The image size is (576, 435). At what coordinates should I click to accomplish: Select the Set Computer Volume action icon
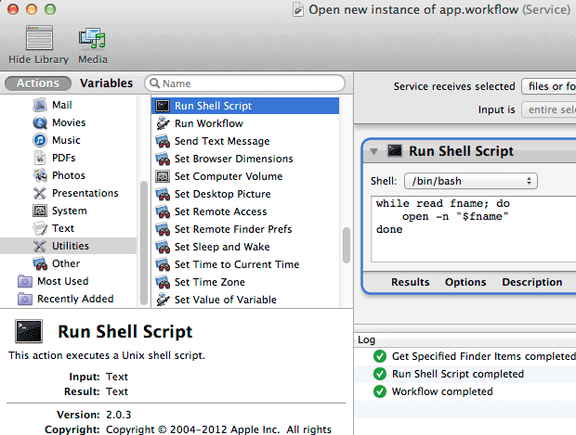click(163, 176)
